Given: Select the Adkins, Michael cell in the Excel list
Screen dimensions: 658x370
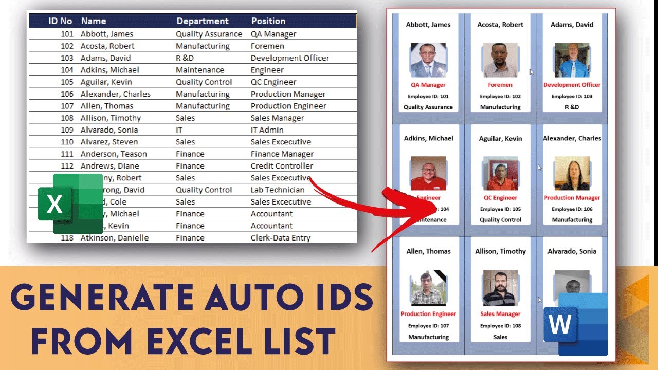Looking at the screenshot, I should pos(110,70).
